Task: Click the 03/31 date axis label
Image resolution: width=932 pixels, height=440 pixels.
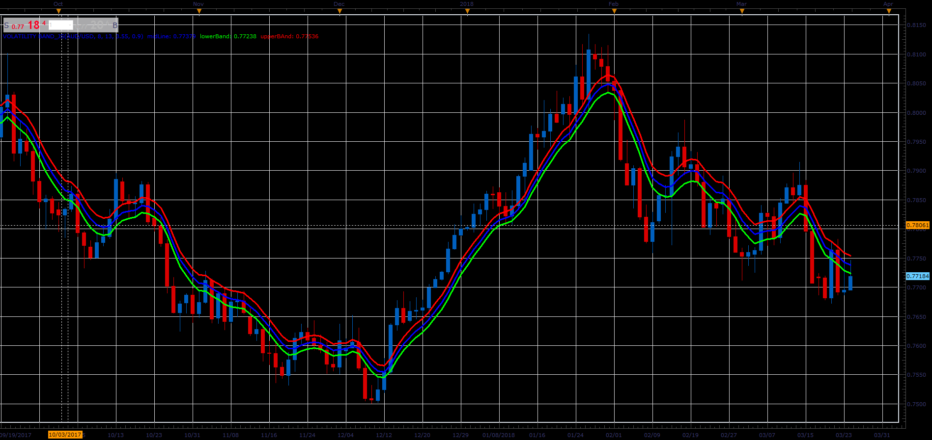Action: (x=882, y=435)
